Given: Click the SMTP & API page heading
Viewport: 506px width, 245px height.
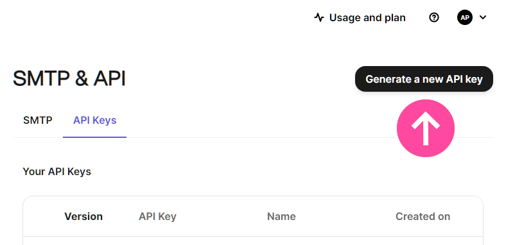Looking at the screenshot, I should (69, 79).
